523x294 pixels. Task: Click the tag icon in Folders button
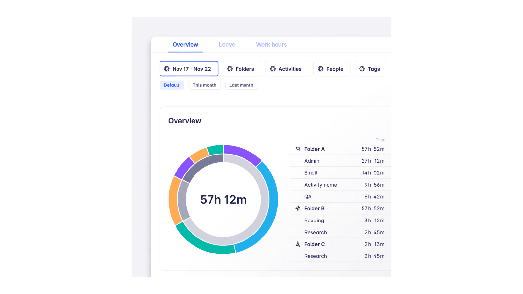pyautogui.click(x=230, y=69)
